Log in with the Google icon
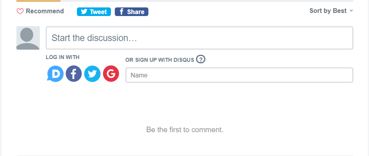 [x=111, y=74]
